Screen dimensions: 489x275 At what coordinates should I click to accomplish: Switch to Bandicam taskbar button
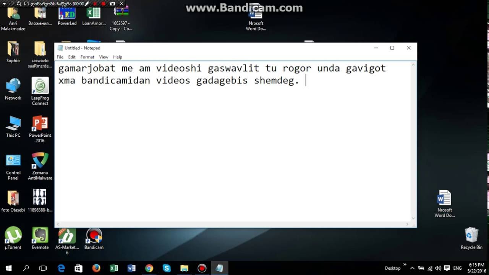202,268
